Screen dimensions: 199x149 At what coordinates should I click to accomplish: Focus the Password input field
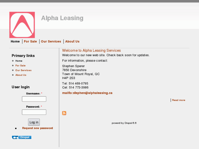(34, 112)
